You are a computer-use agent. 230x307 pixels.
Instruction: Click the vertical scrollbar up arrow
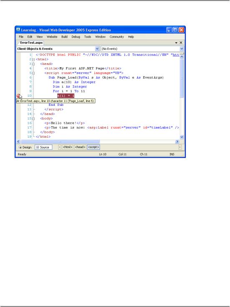(x=182, y=57)
